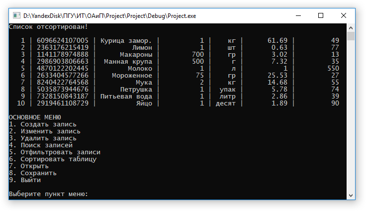This screenshot has height=211, width=366.
Task: Close the Project.exe console window
Action: click(343, 15)
